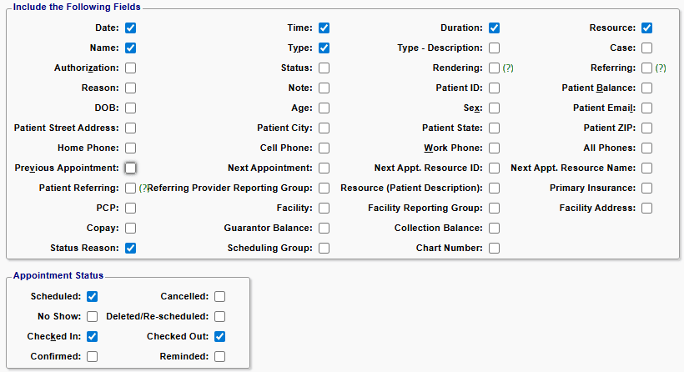Select the Deleted/Re-scheduled checkbox
Image resolution: width=684 pixels, height=372 pixels.
tap(219, 317)
